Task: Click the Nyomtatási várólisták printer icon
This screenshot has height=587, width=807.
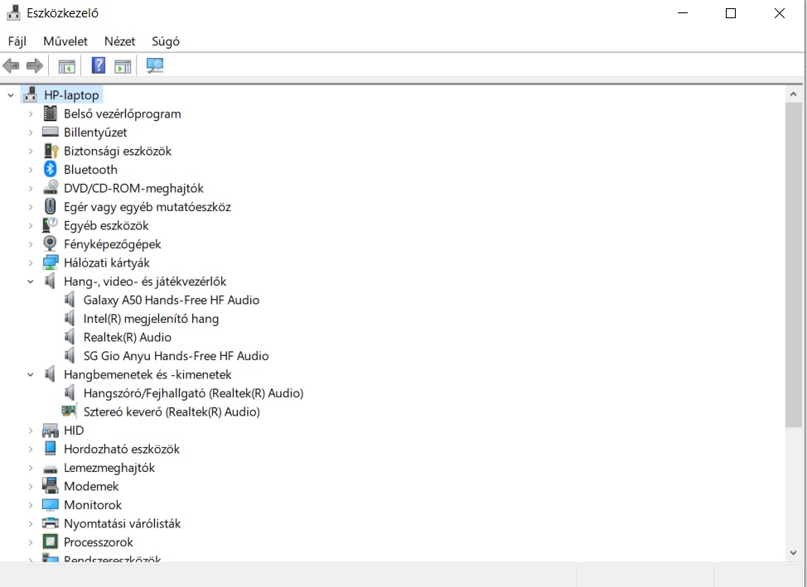Action: (50, 523)
